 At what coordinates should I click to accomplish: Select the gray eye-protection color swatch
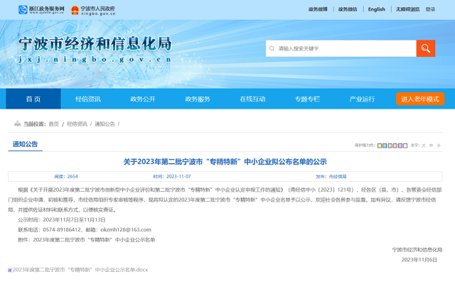point(390,146)
